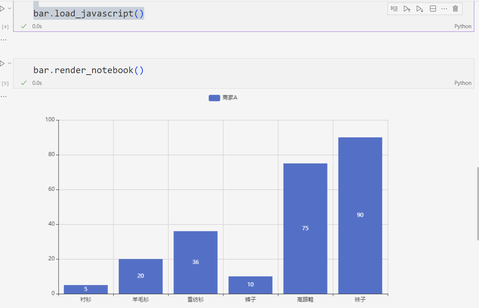Execute cell and below with the toolbar icon
Image resolution: width=479 pixels, height=308 pixels.
420,9
